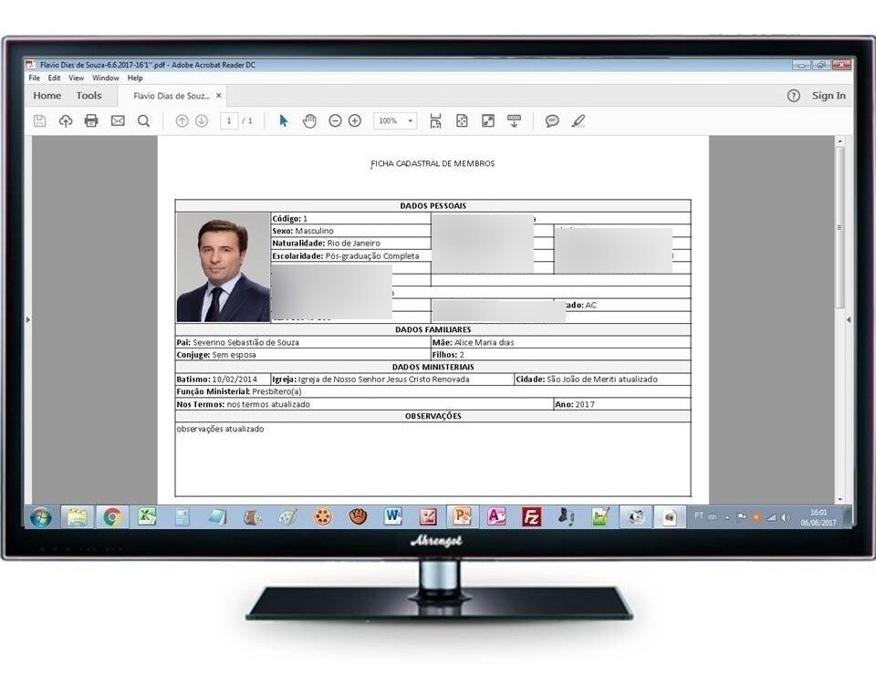Click the Zoom in plus icon
The image size is (876, 697).
(x=355, y=120)
